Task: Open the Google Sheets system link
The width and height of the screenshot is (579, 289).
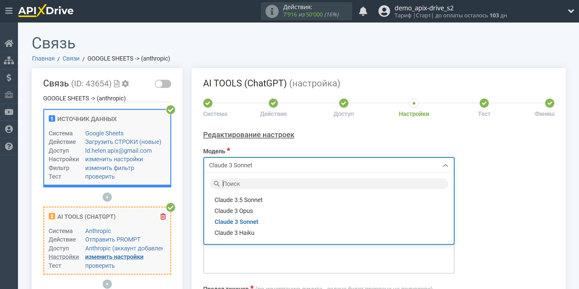Action: point(104,133)
